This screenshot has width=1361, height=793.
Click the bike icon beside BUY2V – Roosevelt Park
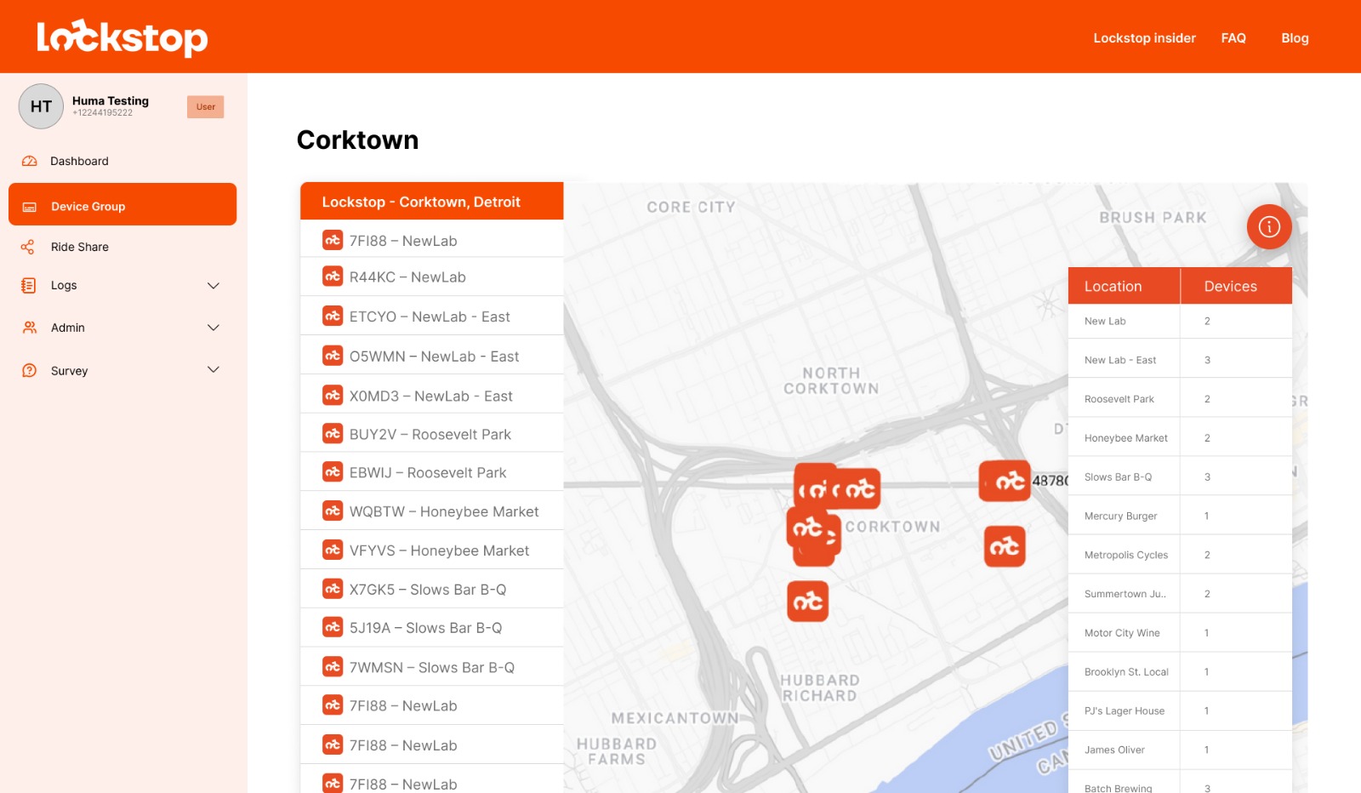[x=333, y=434]
